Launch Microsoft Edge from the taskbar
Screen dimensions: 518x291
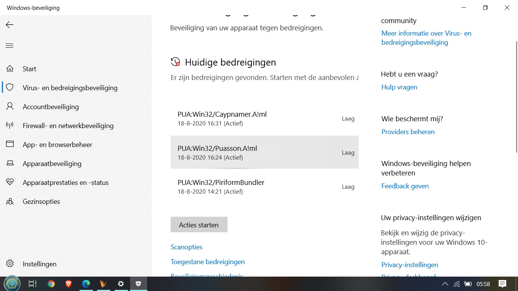86,283
